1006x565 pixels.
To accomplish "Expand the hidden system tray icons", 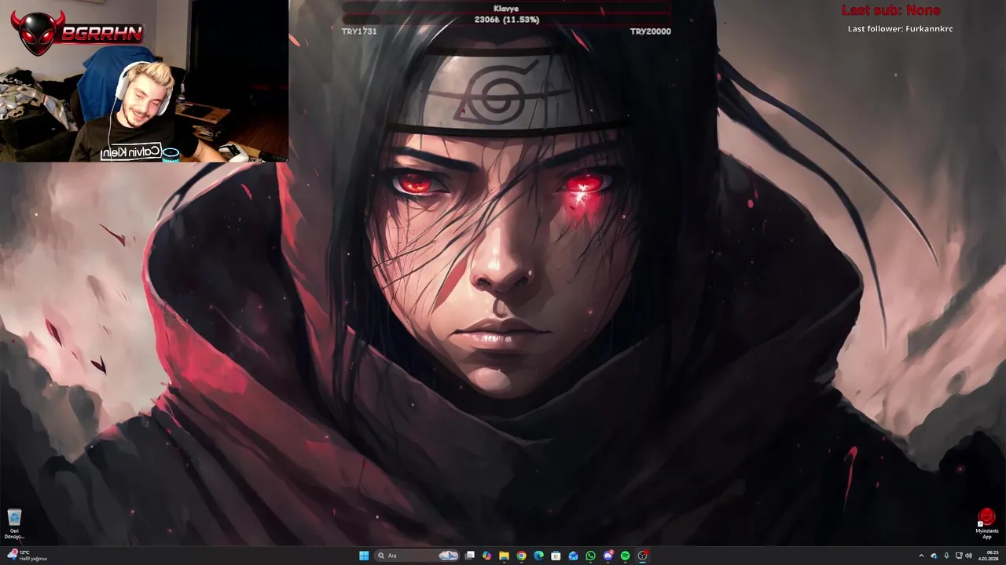I will tap(921, 556).
